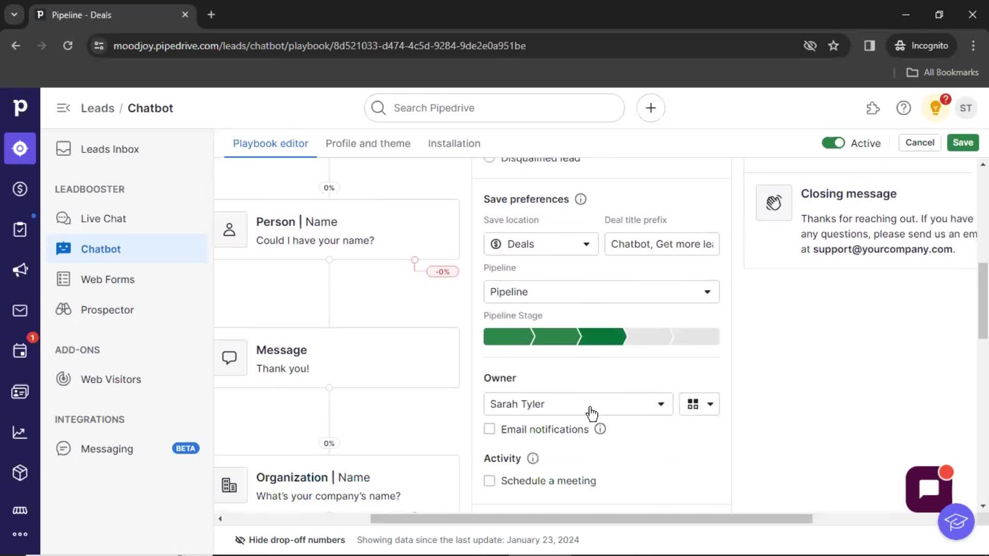
Task: Open Web Forms in menu
Action: (127, 279)
